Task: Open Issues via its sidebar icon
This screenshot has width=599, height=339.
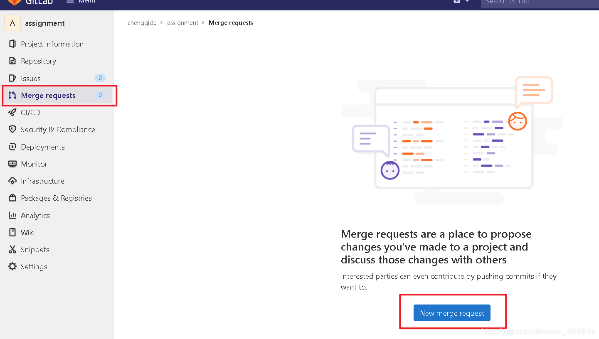Action: tap(12, 78)
